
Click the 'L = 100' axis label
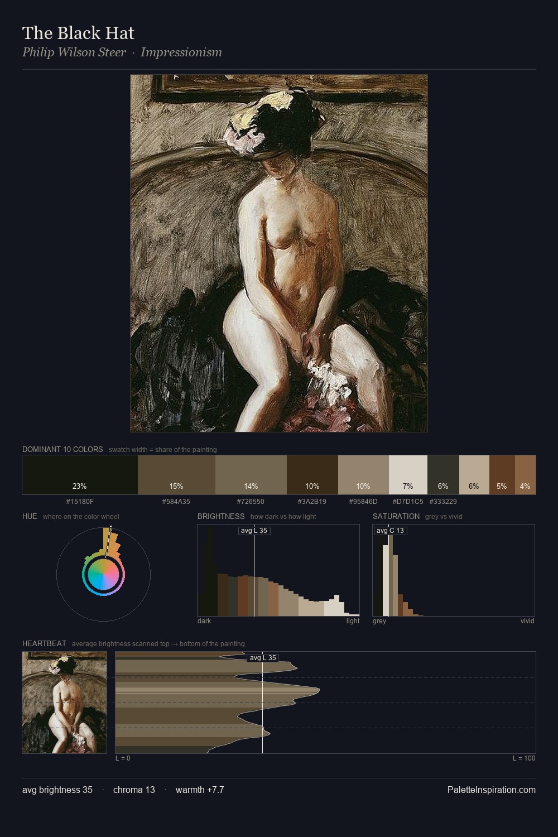[x=524, y=758]
